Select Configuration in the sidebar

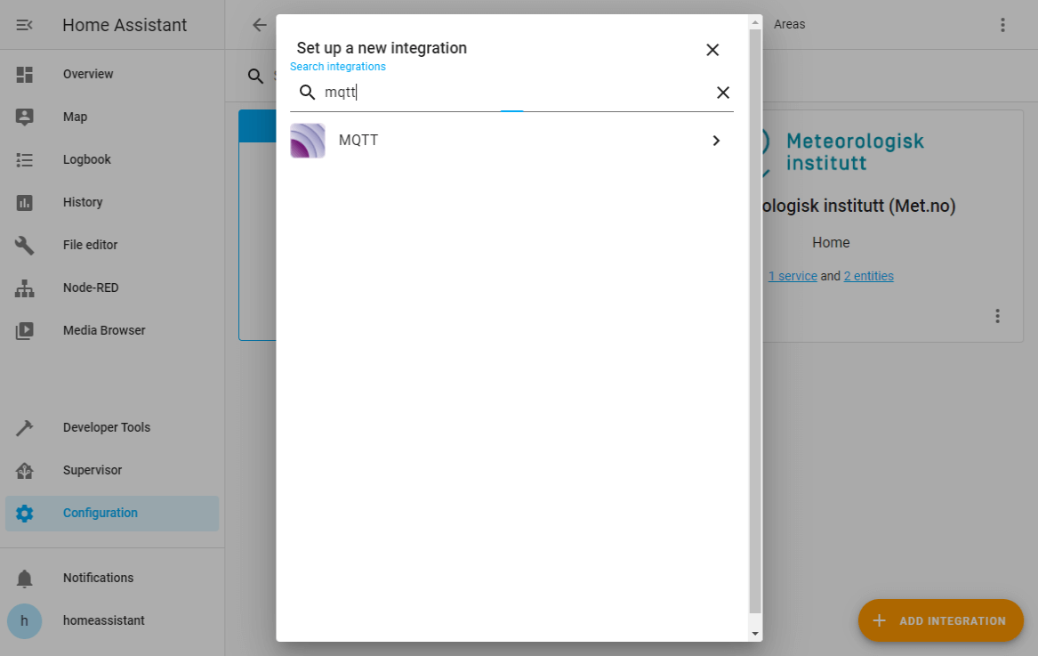click(100, 513)
